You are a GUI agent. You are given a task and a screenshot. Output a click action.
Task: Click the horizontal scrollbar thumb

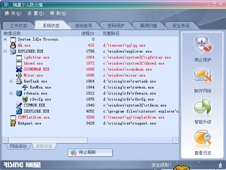(48, 140)
